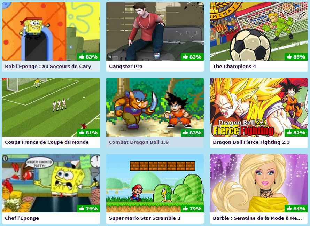This screenshot has height=226, width=310.
Task: Open The Champions 4 title link
Action: click(234, 67)
